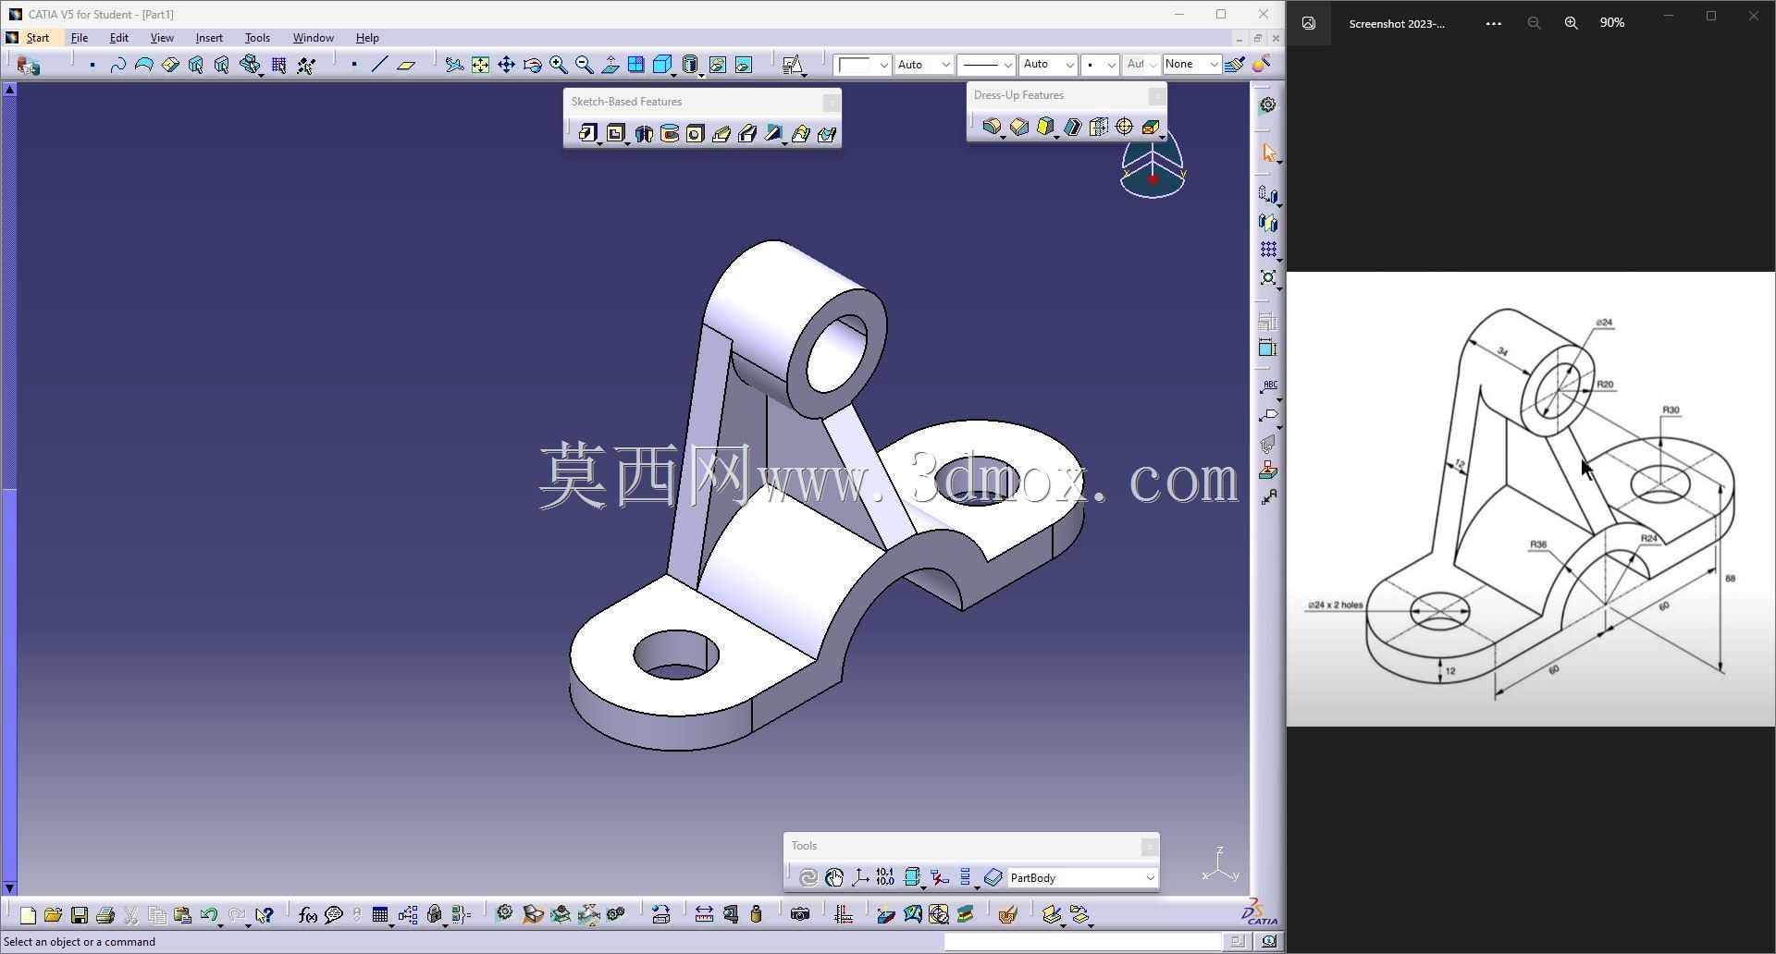Image resolution: width=1776 pixels, height=954 pixels.
Task: Click the Zoom Out magnifier icon
Action: (x=584, y=64)
